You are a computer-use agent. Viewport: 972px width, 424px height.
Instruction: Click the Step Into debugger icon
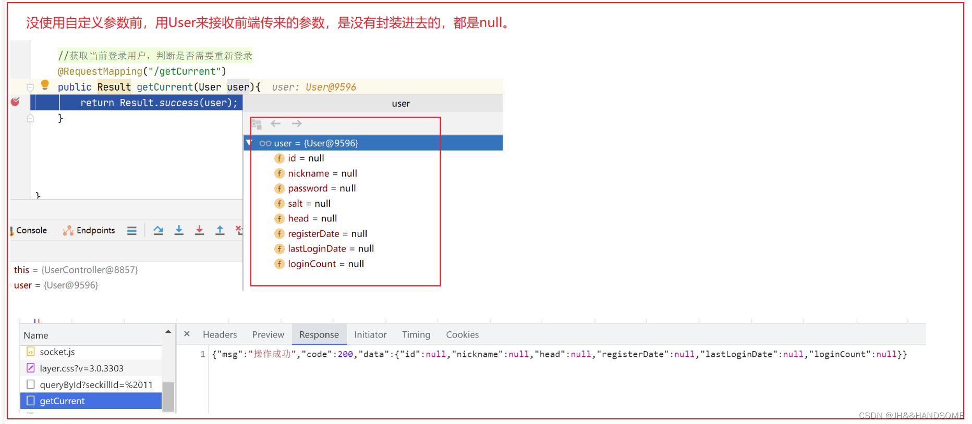tap(179, 230)
